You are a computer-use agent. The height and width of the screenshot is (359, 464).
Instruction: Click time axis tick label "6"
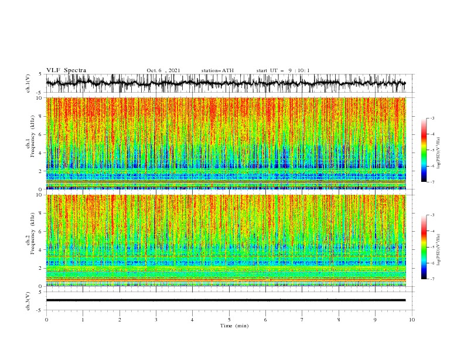coord(265,320)
